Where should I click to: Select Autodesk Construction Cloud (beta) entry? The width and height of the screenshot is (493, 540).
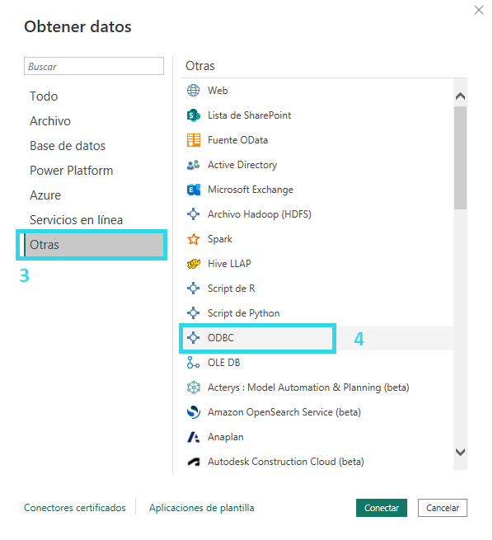coord(286,462)
